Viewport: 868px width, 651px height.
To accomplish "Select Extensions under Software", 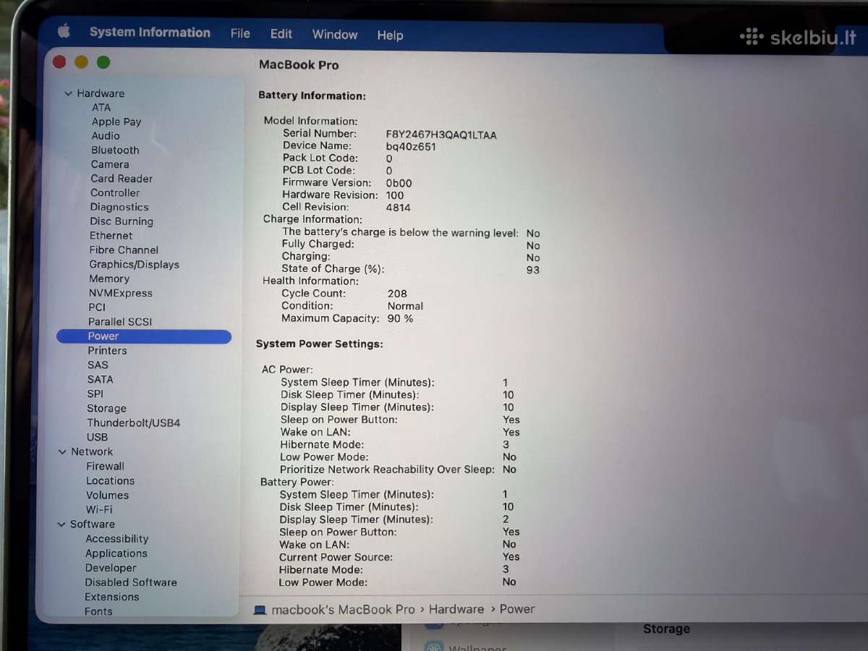I will (x=112, y=597).
